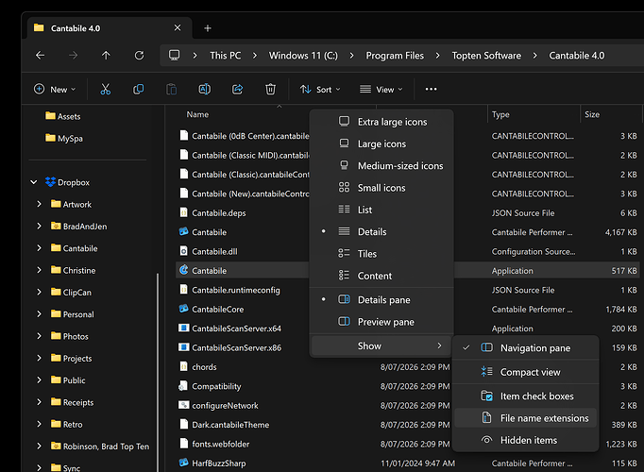The image size is (644, 472).
Task: Enable File name extensions
Action: coord(525,418)
